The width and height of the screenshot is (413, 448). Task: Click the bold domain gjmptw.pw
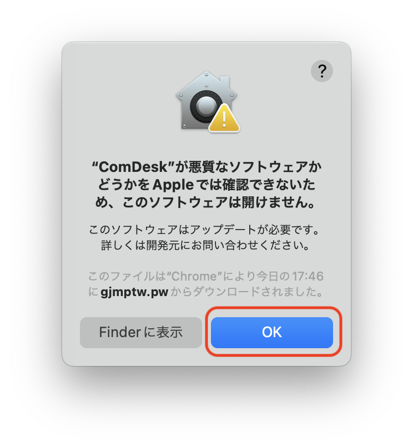tap(134, 292)
